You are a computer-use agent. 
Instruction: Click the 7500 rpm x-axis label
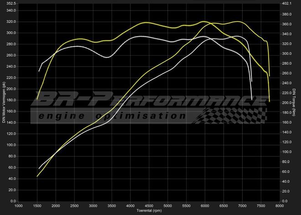tap(260, 206)
